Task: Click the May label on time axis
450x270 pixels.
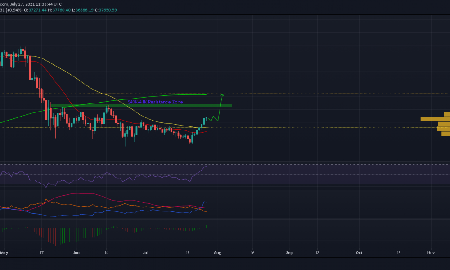Action: coord(4,253)
